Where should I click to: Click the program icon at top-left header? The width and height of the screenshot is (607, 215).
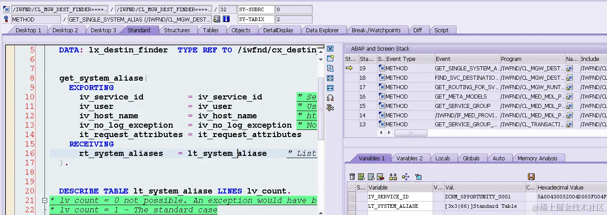click(x=6, y=9)
